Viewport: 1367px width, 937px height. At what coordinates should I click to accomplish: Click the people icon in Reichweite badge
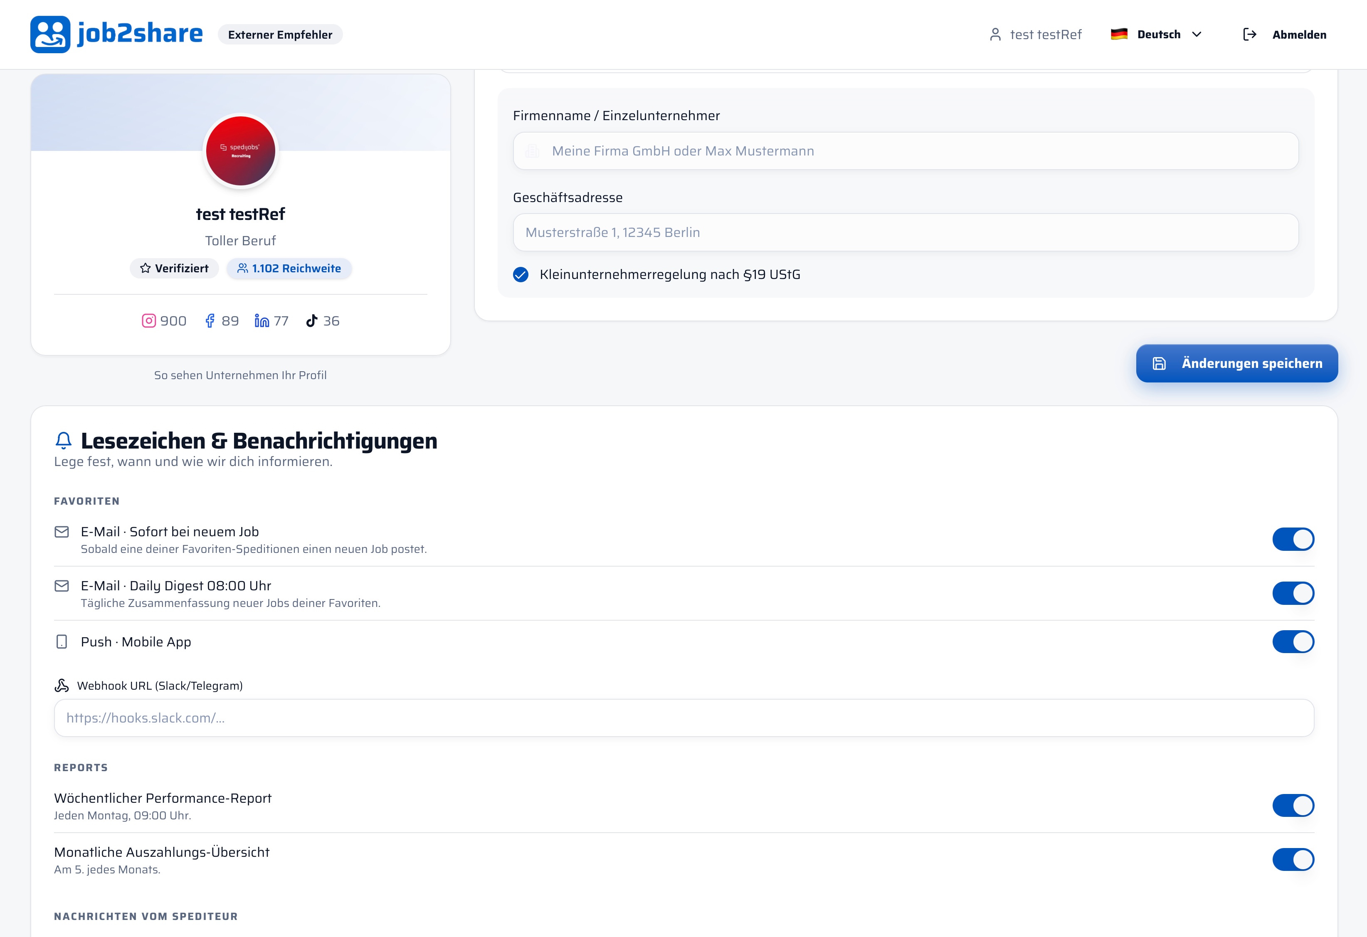pyautogui.click(x=242, y=268)
